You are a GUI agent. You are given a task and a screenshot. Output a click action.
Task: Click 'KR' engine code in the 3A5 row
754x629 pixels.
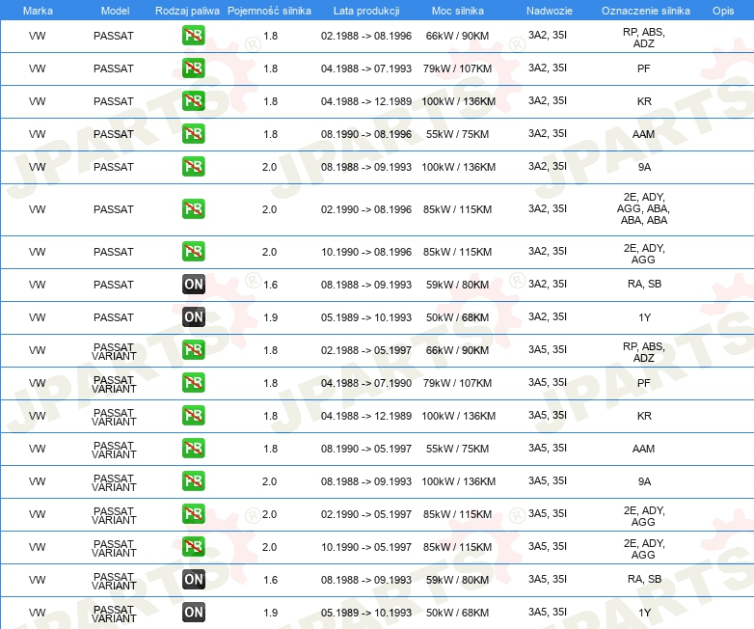644,416
